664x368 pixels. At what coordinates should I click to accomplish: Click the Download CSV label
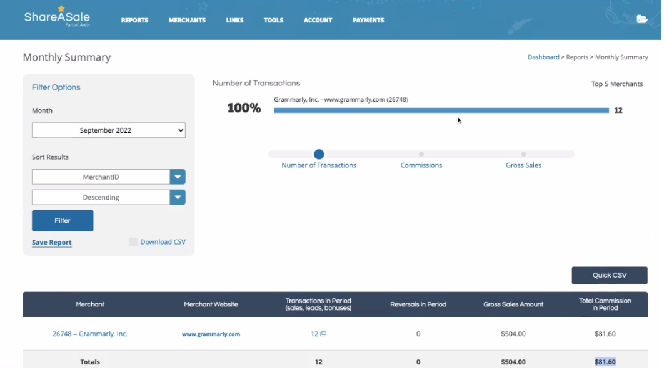click(163, 241)
